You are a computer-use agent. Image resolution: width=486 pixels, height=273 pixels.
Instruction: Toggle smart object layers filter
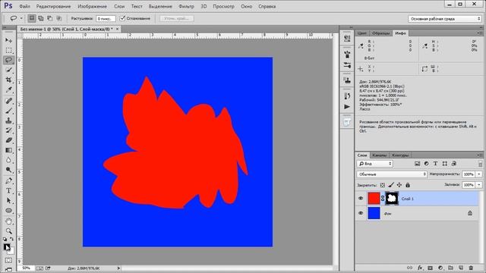click(454, 164)
